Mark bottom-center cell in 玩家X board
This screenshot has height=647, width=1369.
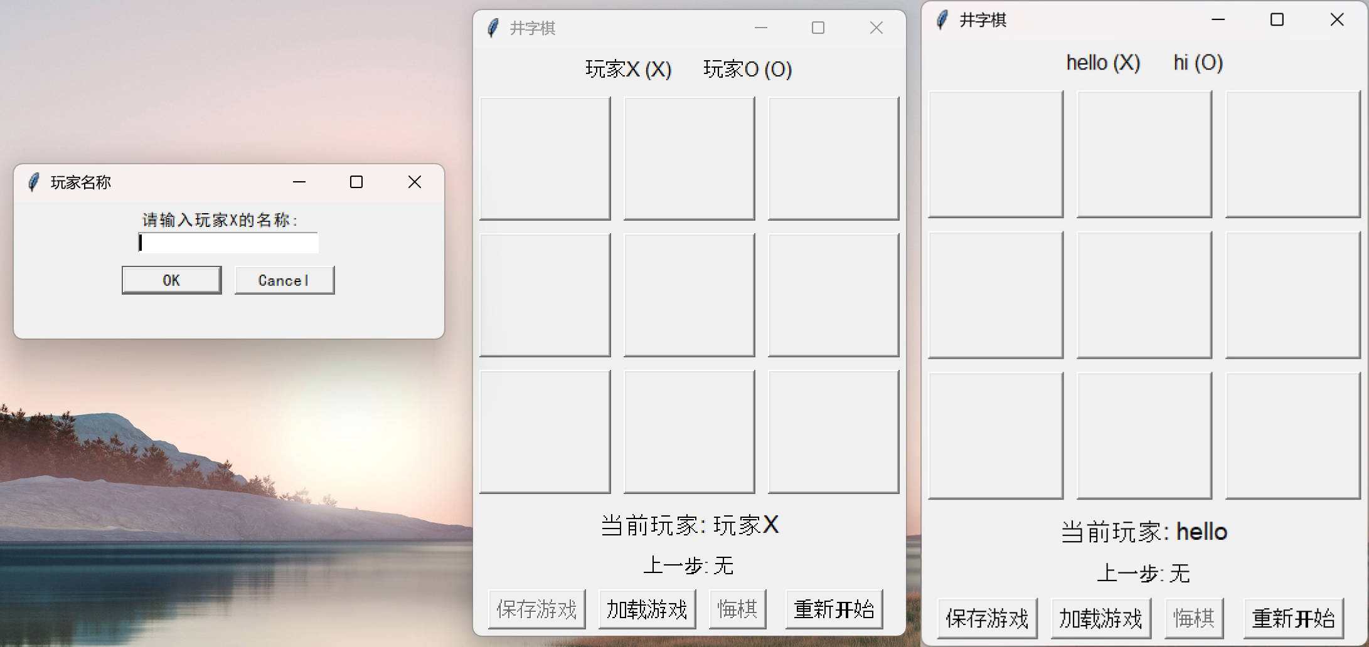[x=690, y=432]
